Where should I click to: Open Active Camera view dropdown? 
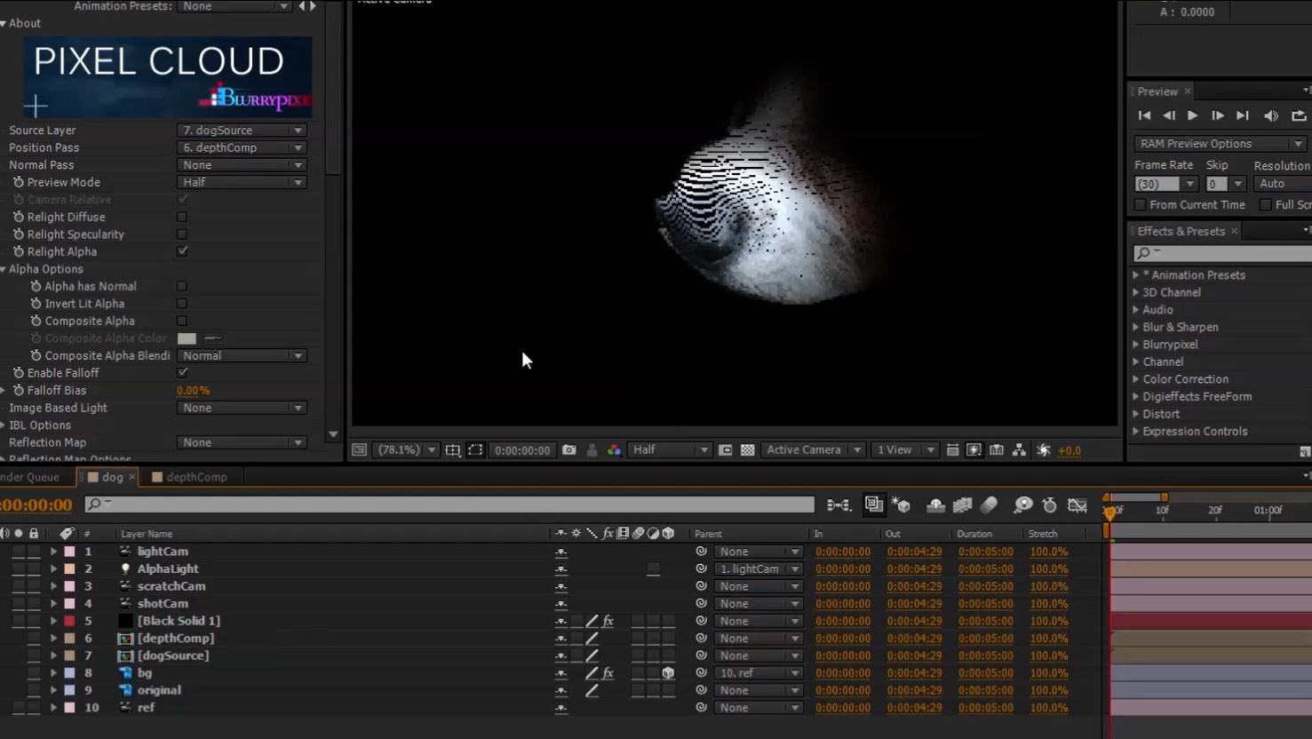coord(813,450)
